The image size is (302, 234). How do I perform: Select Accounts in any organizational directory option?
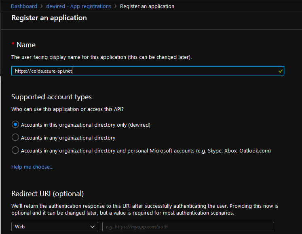click(x=15, y=138)
